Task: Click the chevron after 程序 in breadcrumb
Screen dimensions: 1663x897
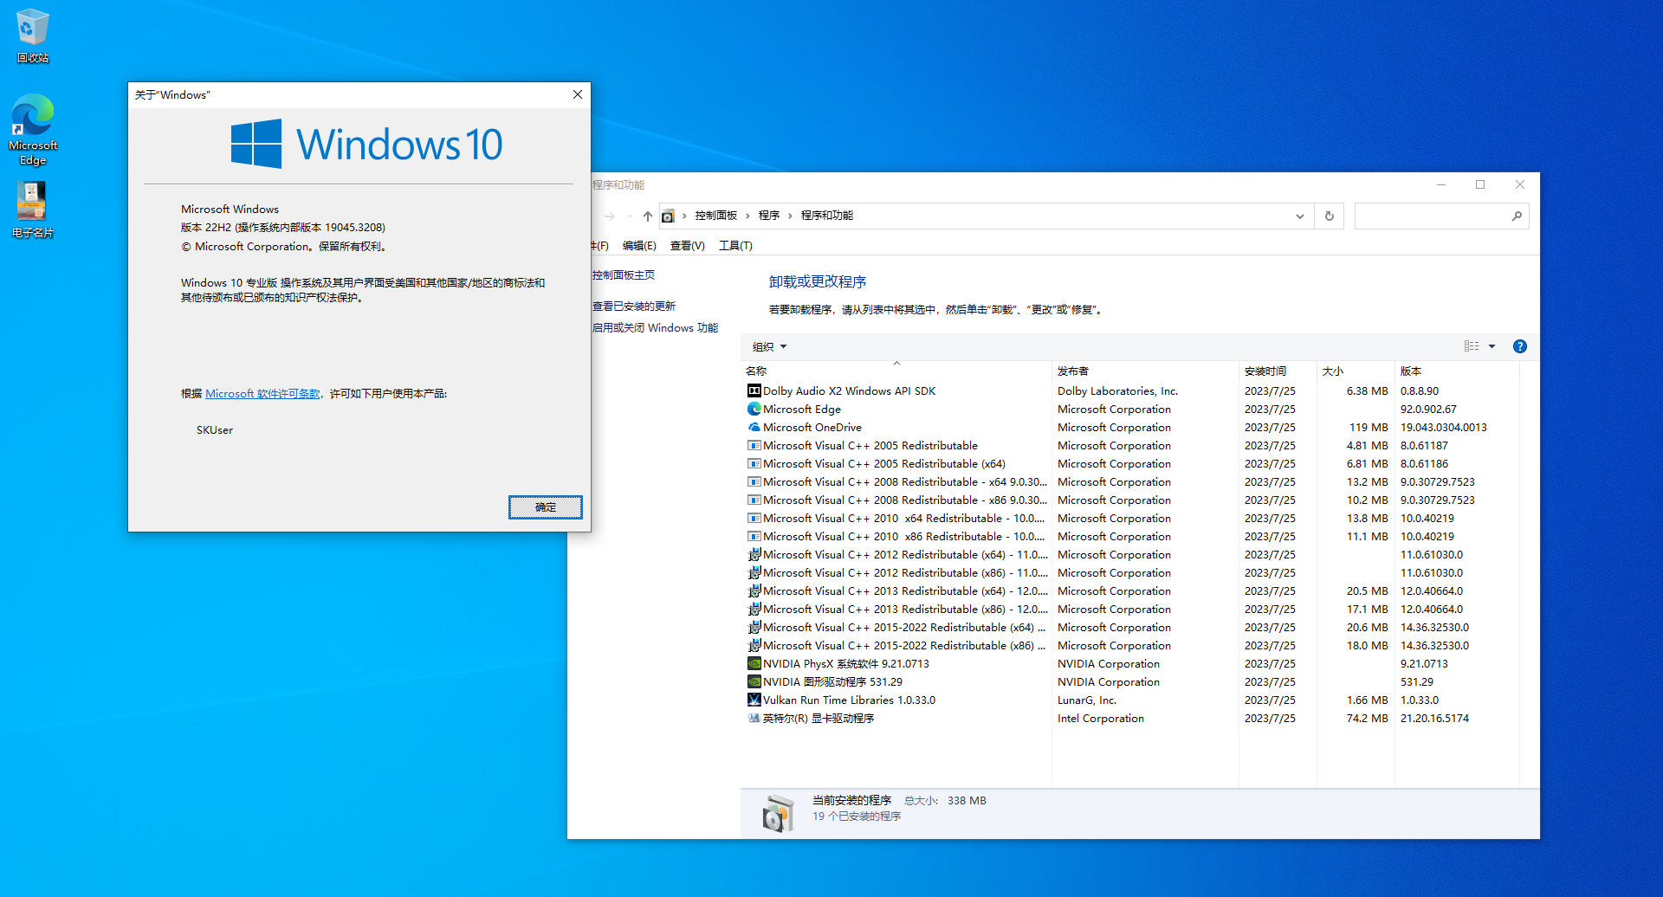Action: [790, 216]
